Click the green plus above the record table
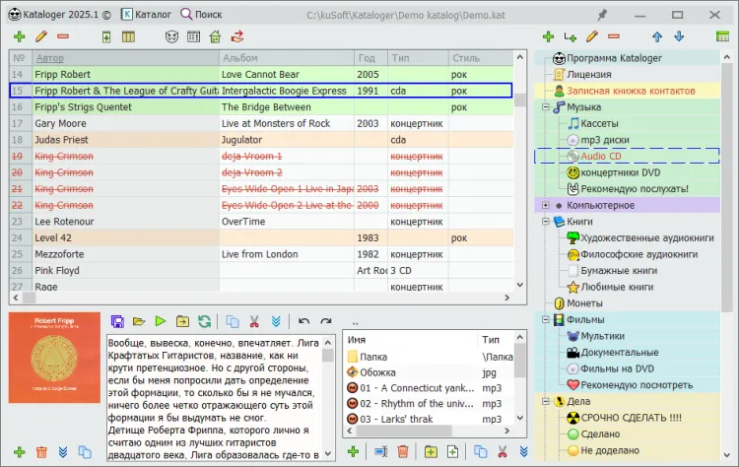Viewport: 739px width, 467px height. click(x=19, y=36)
